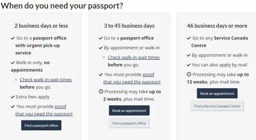The width and height of the screenshot is (256, 140).
Task: Select the 3 to 45 business days heading
Action: [x=129, y=26]
